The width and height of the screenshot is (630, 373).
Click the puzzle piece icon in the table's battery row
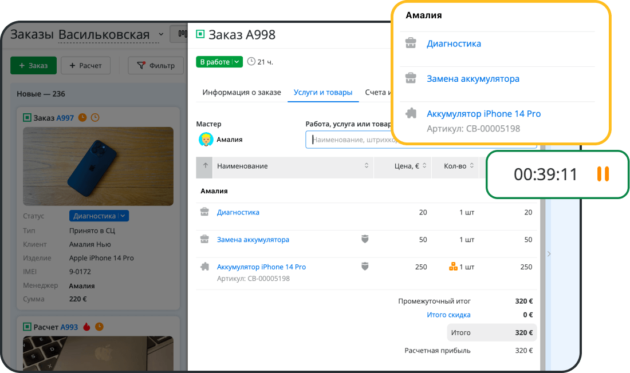click(204, 267)
